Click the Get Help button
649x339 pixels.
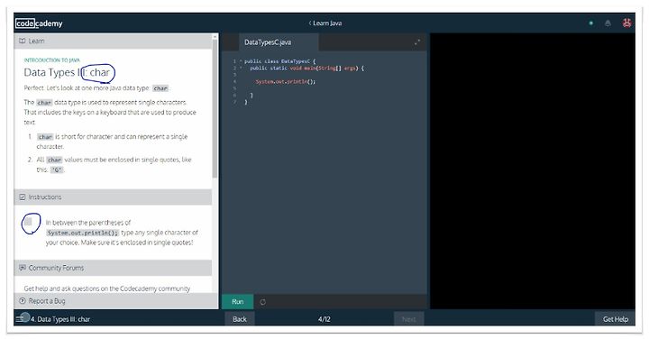click(615, 319)
